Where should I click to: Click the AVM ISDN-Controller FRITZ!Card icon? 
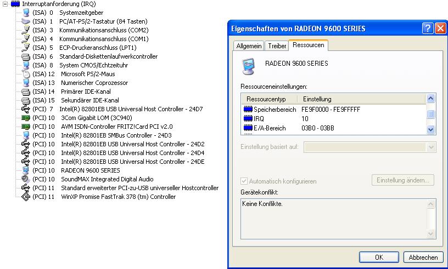tap(26, 127)
